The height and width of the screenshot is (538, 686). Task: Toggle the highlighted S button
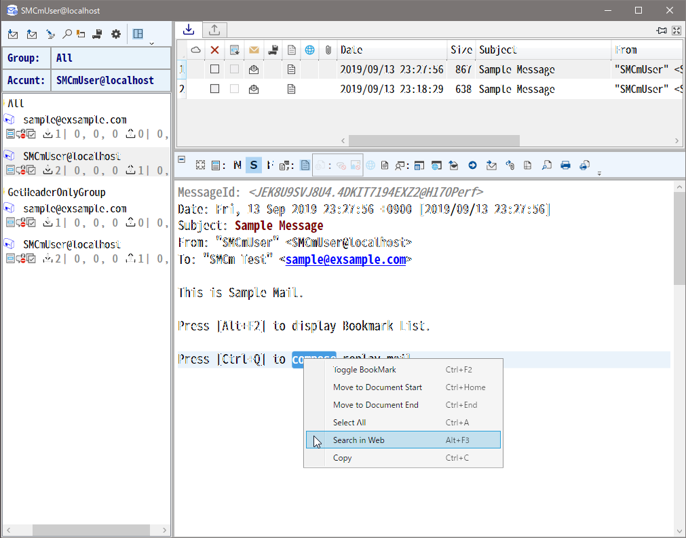(x=254, y=165)
